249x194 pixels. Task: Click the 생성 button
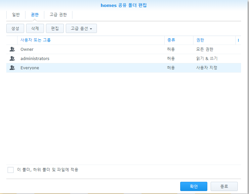(15, 28)
